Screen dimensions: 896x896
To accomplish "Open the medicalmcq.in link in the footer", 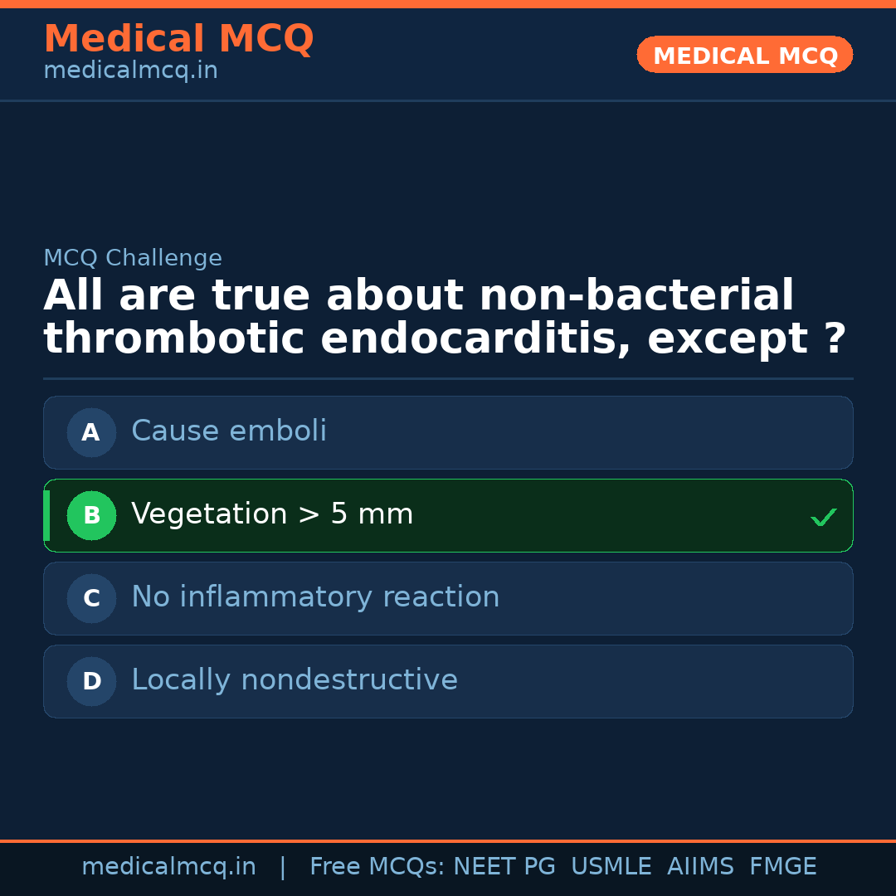I will click(x=168, y=867).
